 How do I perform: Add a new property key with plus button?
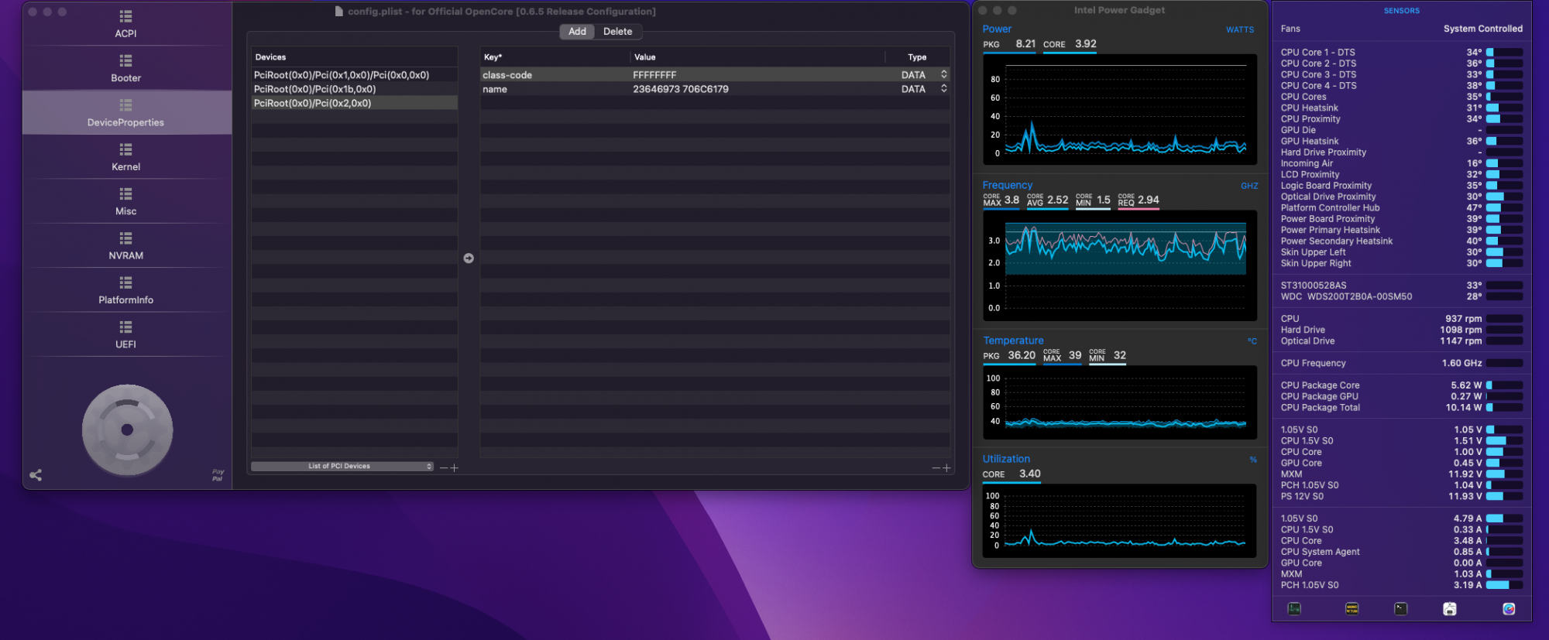946,467
